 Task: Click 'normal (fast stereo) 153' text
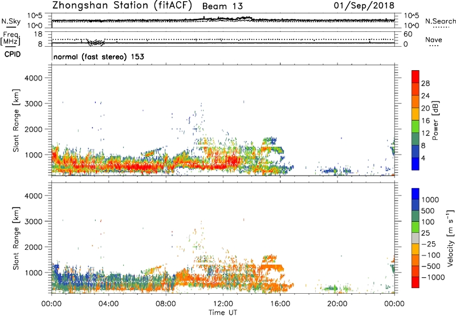tap(99, 56)
